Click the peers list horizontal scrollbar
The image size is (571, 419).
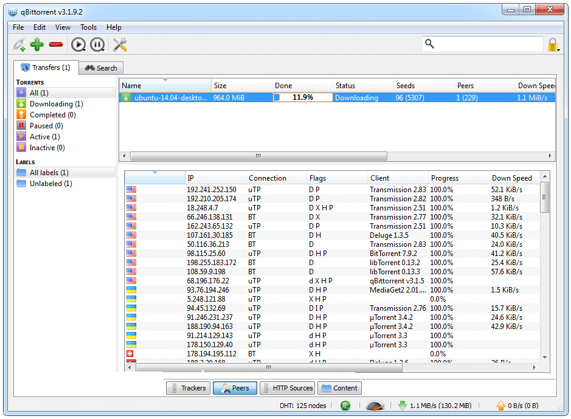click(269, 368)
